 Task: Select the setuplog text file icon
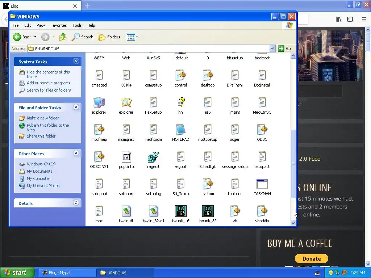(153, 184)
